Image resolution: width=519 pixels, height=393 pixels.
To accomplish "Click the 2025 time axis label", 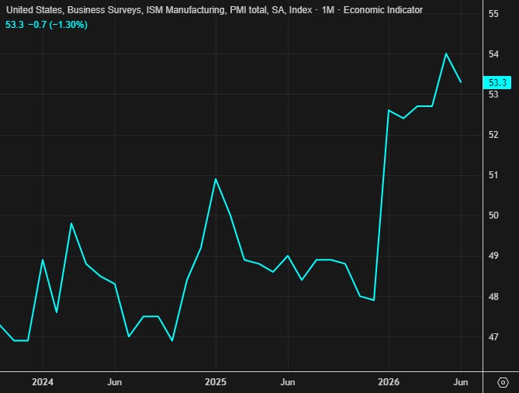I will [216, 382].
